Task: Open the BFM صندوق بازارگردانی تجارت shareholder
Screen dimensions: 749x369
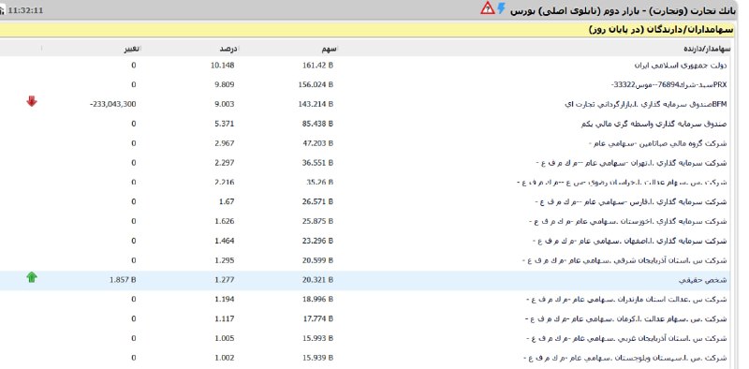Action: click(x=646, y=104)
